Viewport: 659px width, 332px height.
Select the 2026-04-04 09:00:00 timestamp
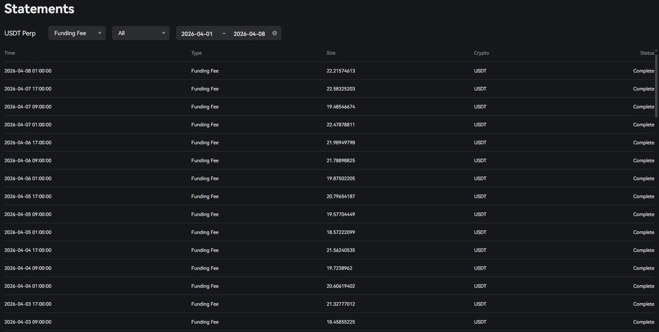(x=27, y=268)
